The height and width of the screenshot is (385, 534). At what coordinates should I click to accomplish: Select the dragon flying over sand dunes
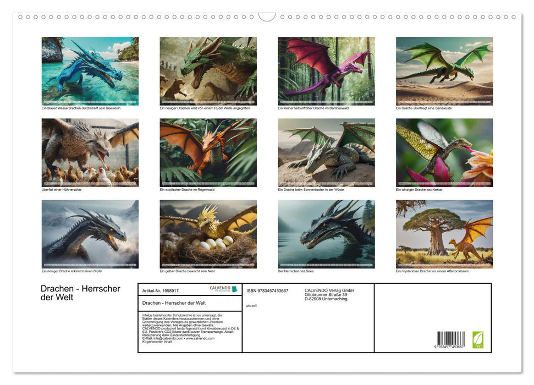(444, 70)
